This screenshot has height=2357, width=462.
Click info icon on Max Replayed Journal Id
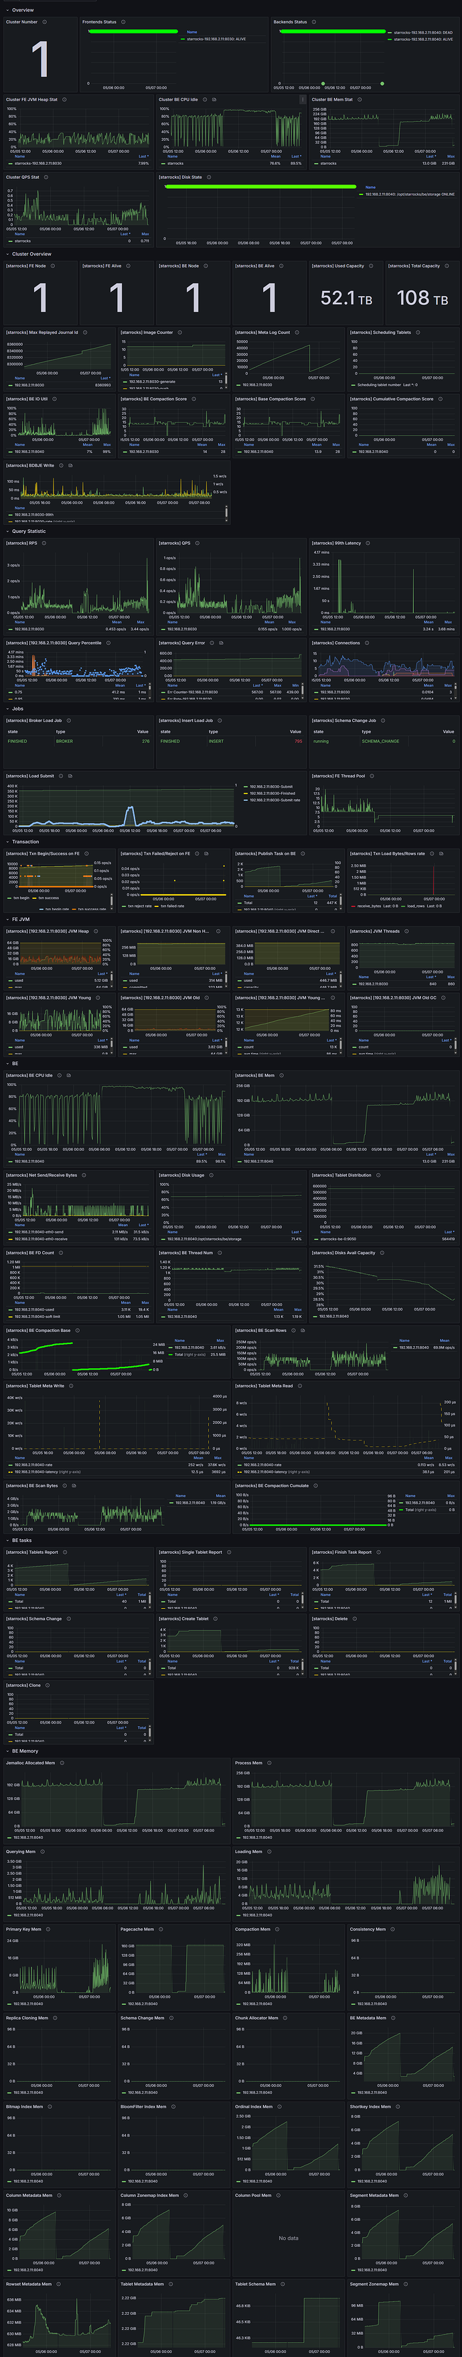[85, 333]
